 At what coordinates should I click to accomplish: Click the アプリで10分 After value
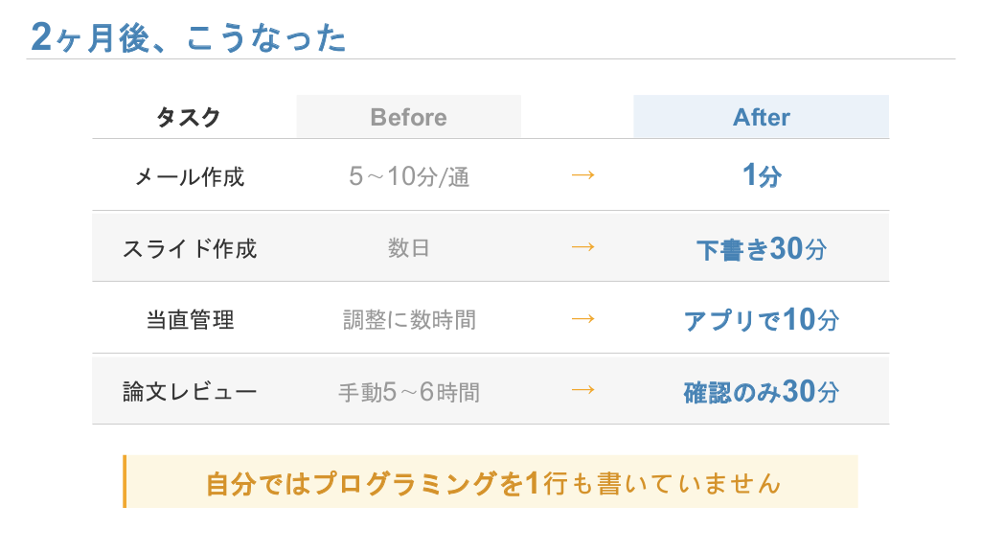[x=761, y=320]
